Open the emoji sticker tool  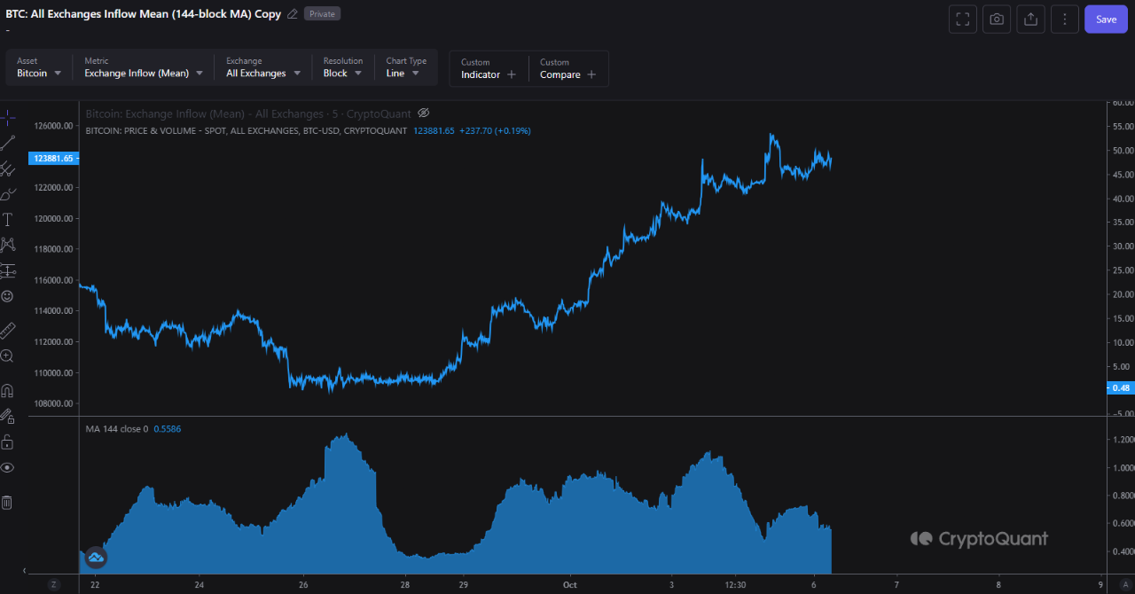click(8, 296)
